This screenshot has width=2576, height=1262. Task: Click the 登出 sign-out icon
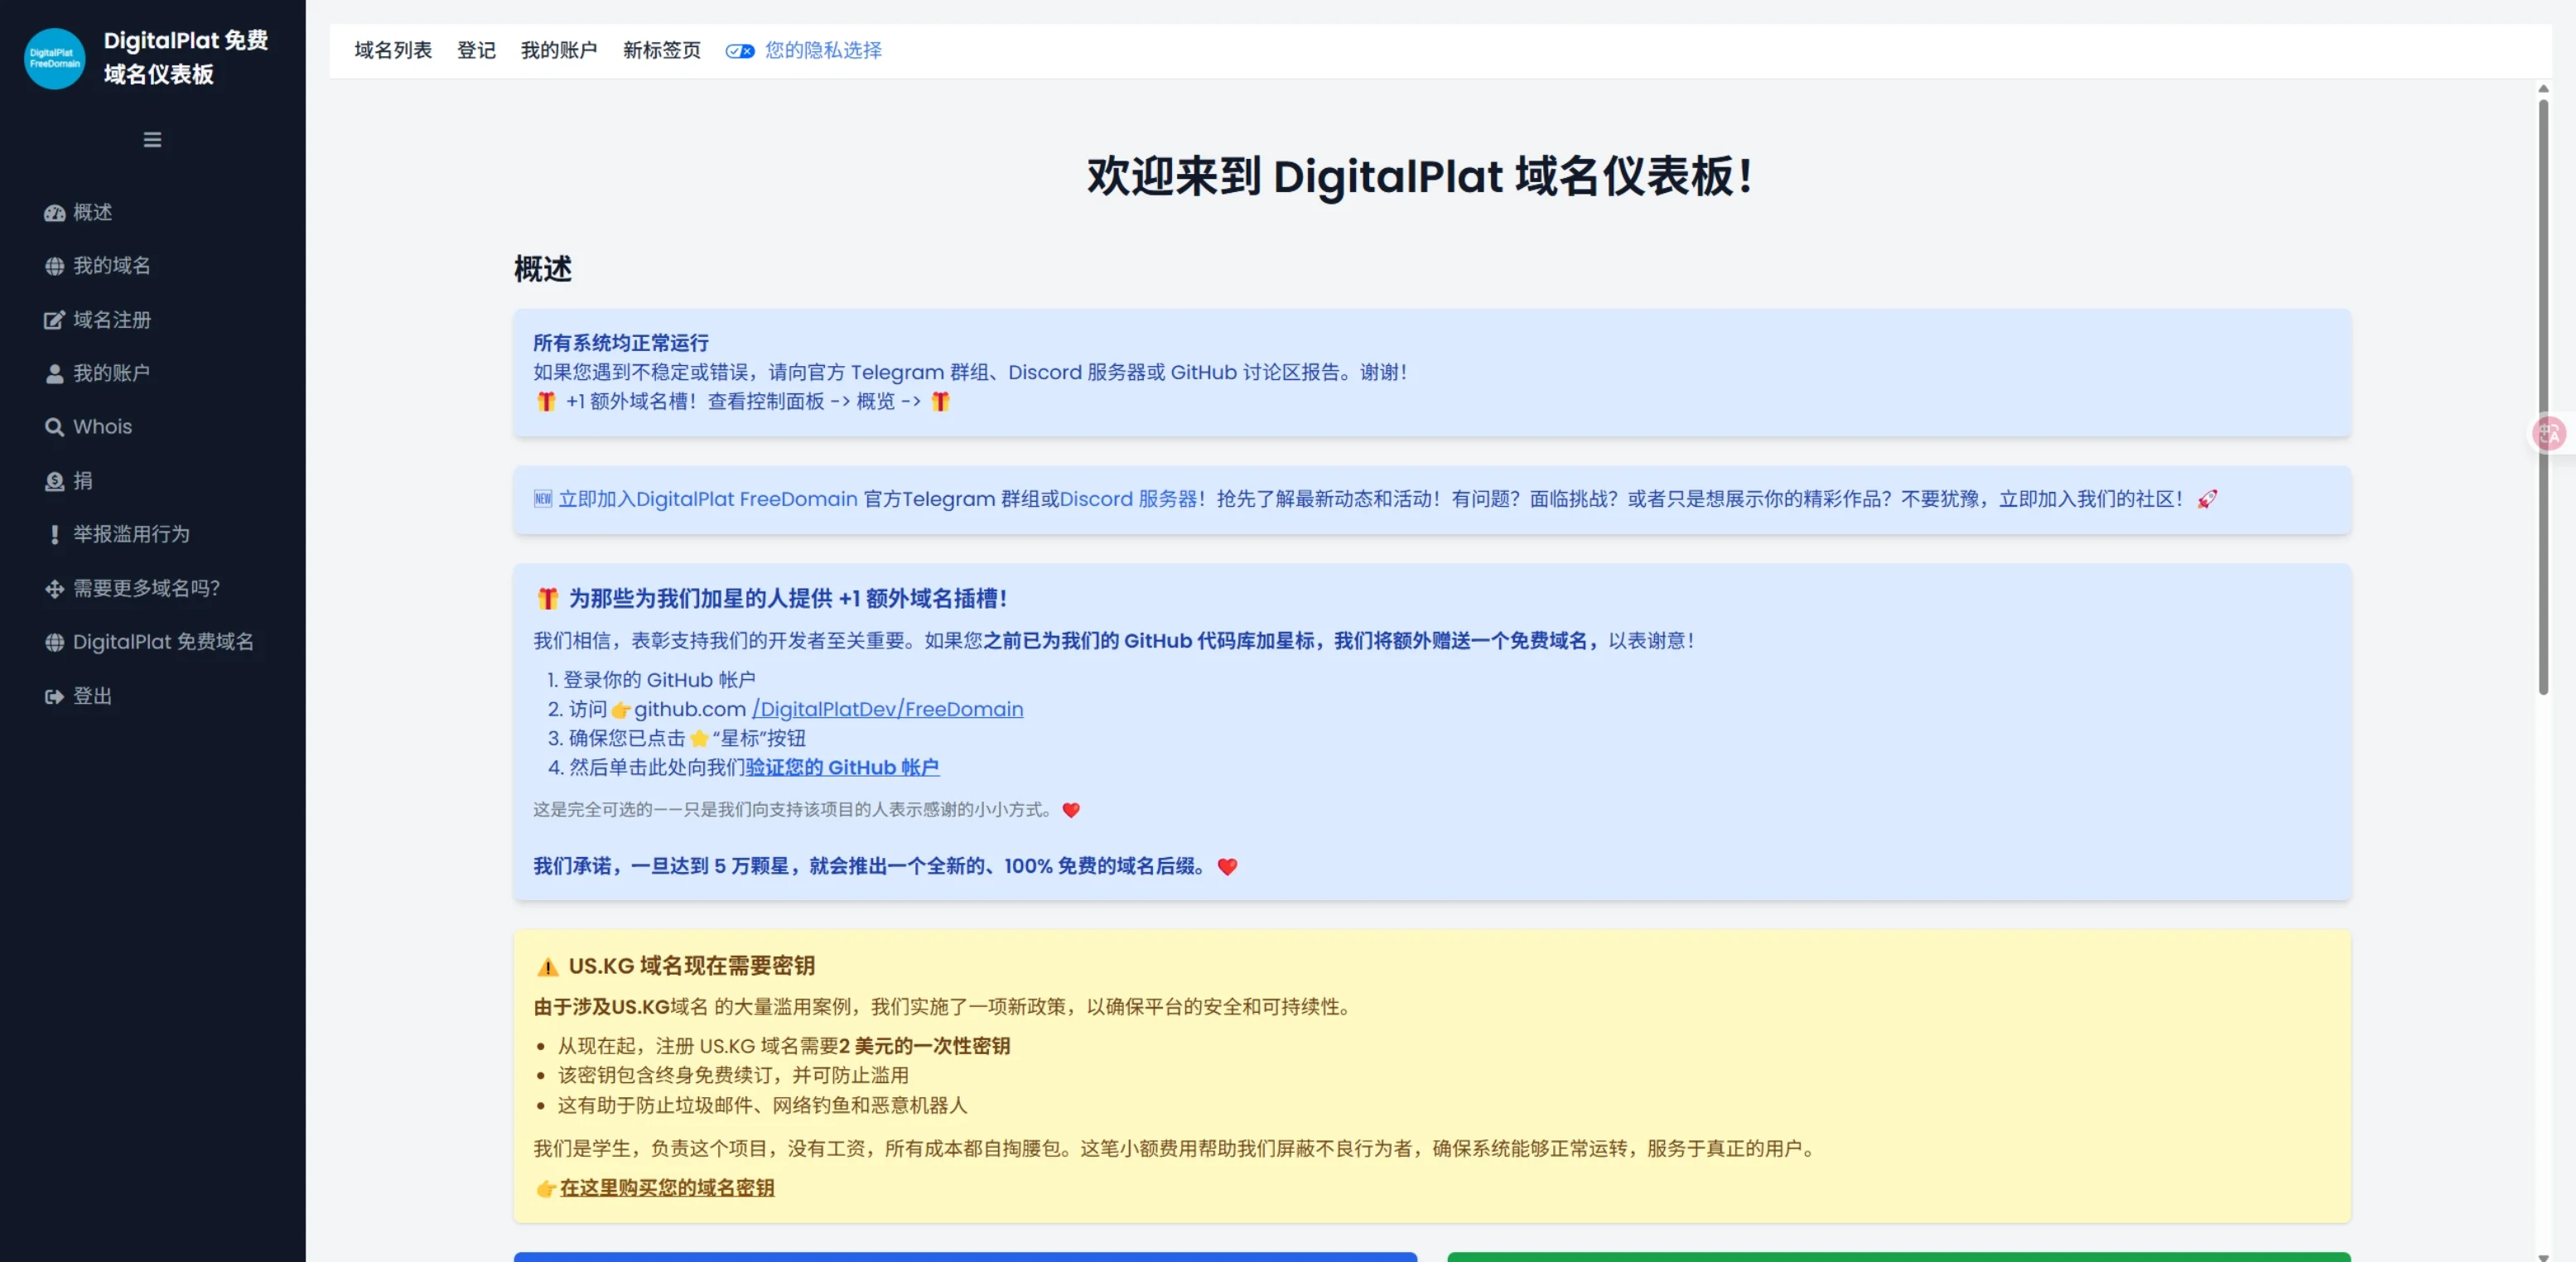click(54, 696)
